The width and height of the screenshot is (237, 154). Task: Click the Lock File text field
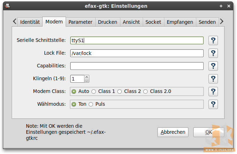point(137,53)
